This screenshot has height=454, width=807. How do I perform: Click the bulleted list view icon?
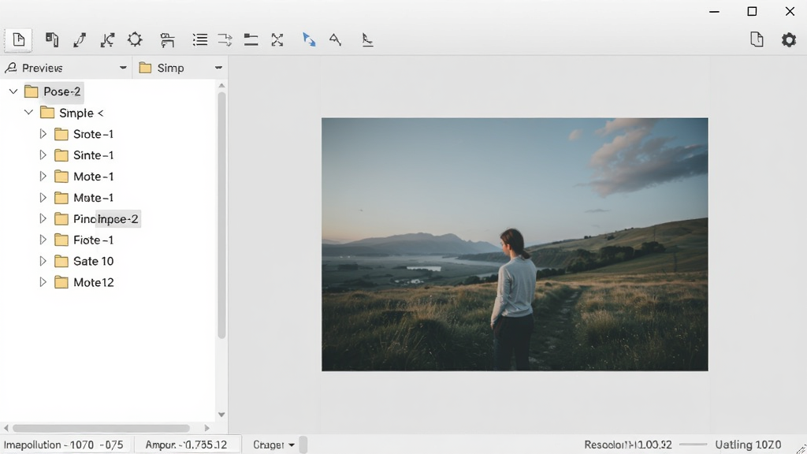[x=199, y=39]
